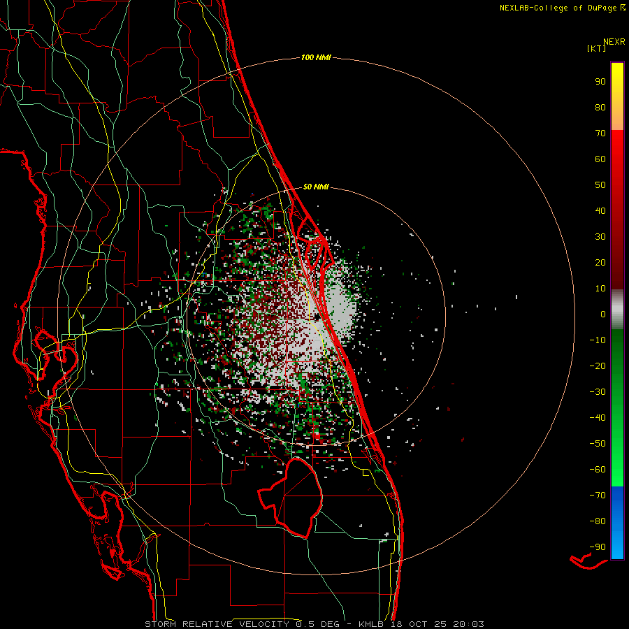
Task: Click the -40 value on the velocity scale
Action: (598, 418)
